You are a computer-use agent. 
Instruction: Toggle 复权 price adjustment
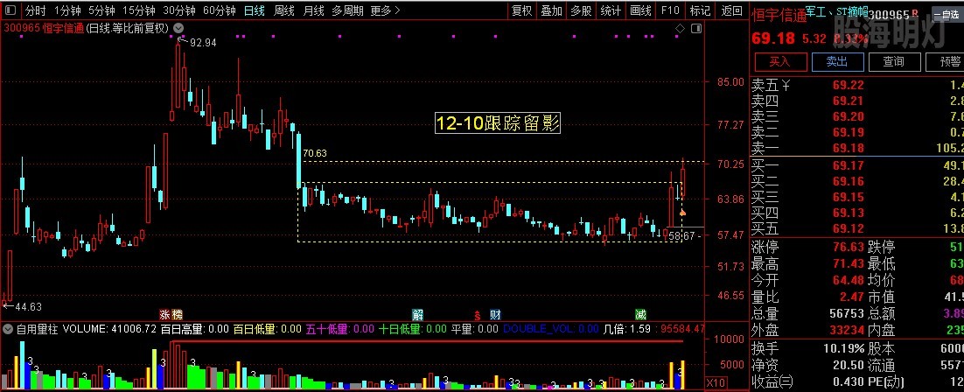522,11
